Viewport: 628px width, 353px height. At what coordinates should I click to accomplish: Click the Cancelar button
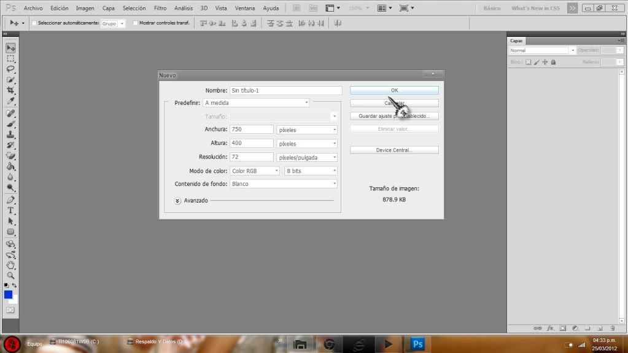[x=394, y=103]
